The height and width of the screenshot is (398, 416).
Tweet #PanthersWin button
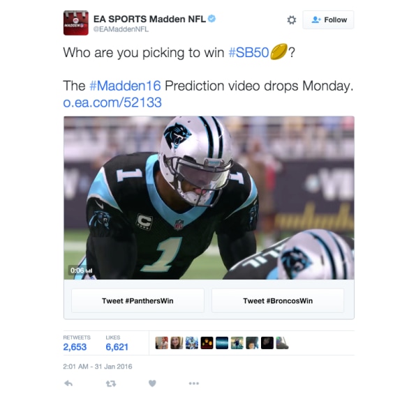[138, 300]
